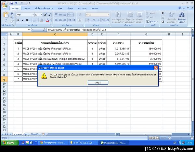Click the Clear eraser icon

click(x=163, y=22)
